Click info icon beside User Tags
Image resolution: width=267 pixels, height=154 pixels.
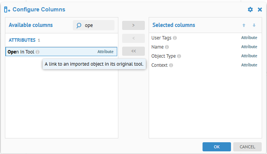point(175,38)
